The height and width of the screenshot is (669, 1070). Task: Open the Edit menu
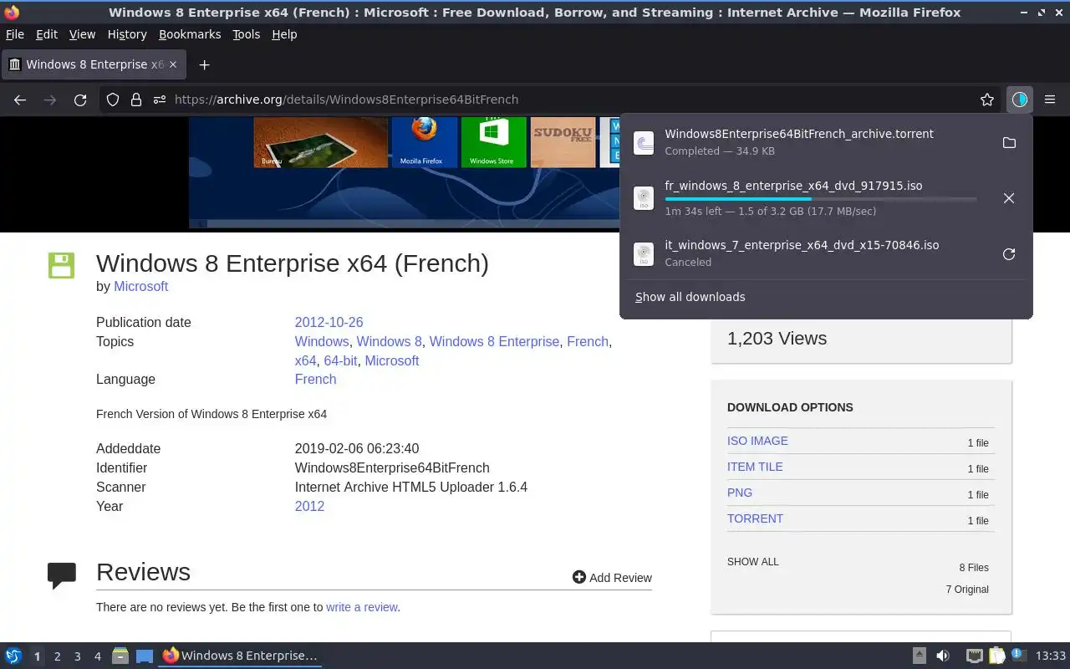tap(47, 34)
